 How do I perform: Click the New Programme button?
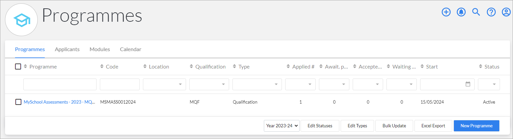[x=477, y=126]
